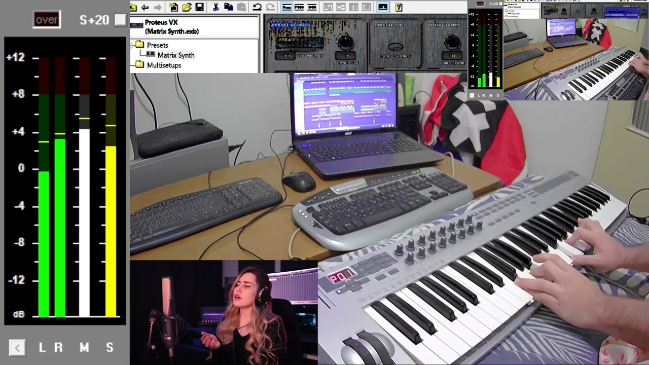The image size is (649, 365).
Task: Save the bank using floppy disk icon
Action: click(199, 7)
